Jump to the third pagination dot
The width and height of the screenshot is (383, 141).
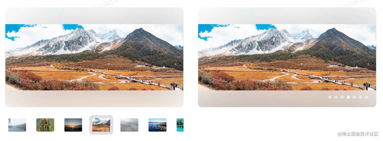(x=342, y=97)
